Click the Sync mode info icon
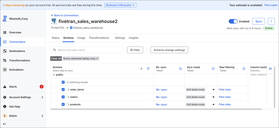Screen dimensions: 279x128 coord(213,69)
